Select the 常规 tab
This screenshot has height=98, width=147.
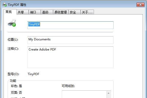[10, 12]
